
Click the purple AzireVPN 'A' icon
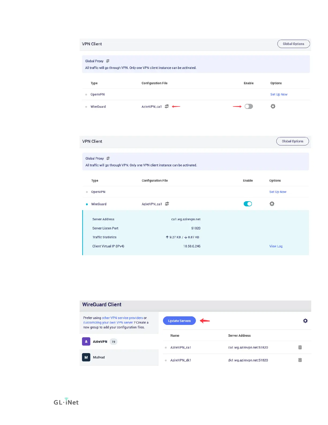click(86, 342)
